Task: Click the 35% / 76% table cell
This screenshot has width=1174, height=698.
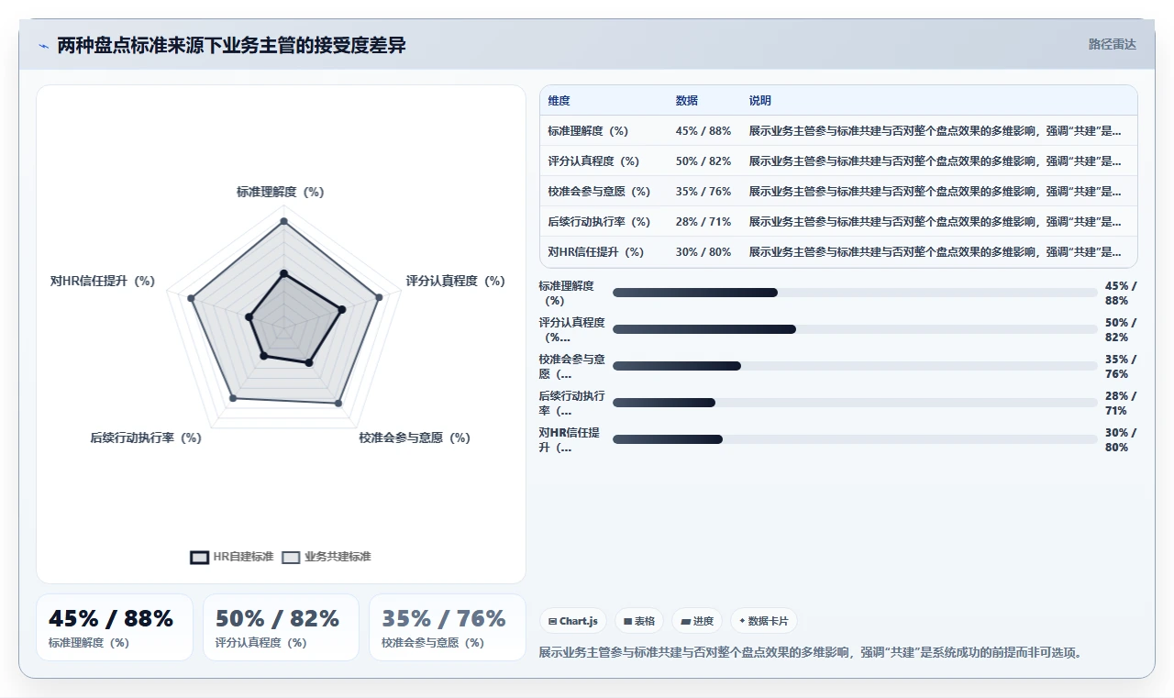Action: (x=703, y=192)
